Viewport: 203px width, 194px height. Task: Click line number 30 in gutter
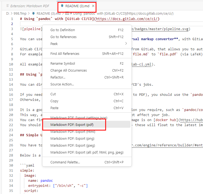[x=11, y=166]
